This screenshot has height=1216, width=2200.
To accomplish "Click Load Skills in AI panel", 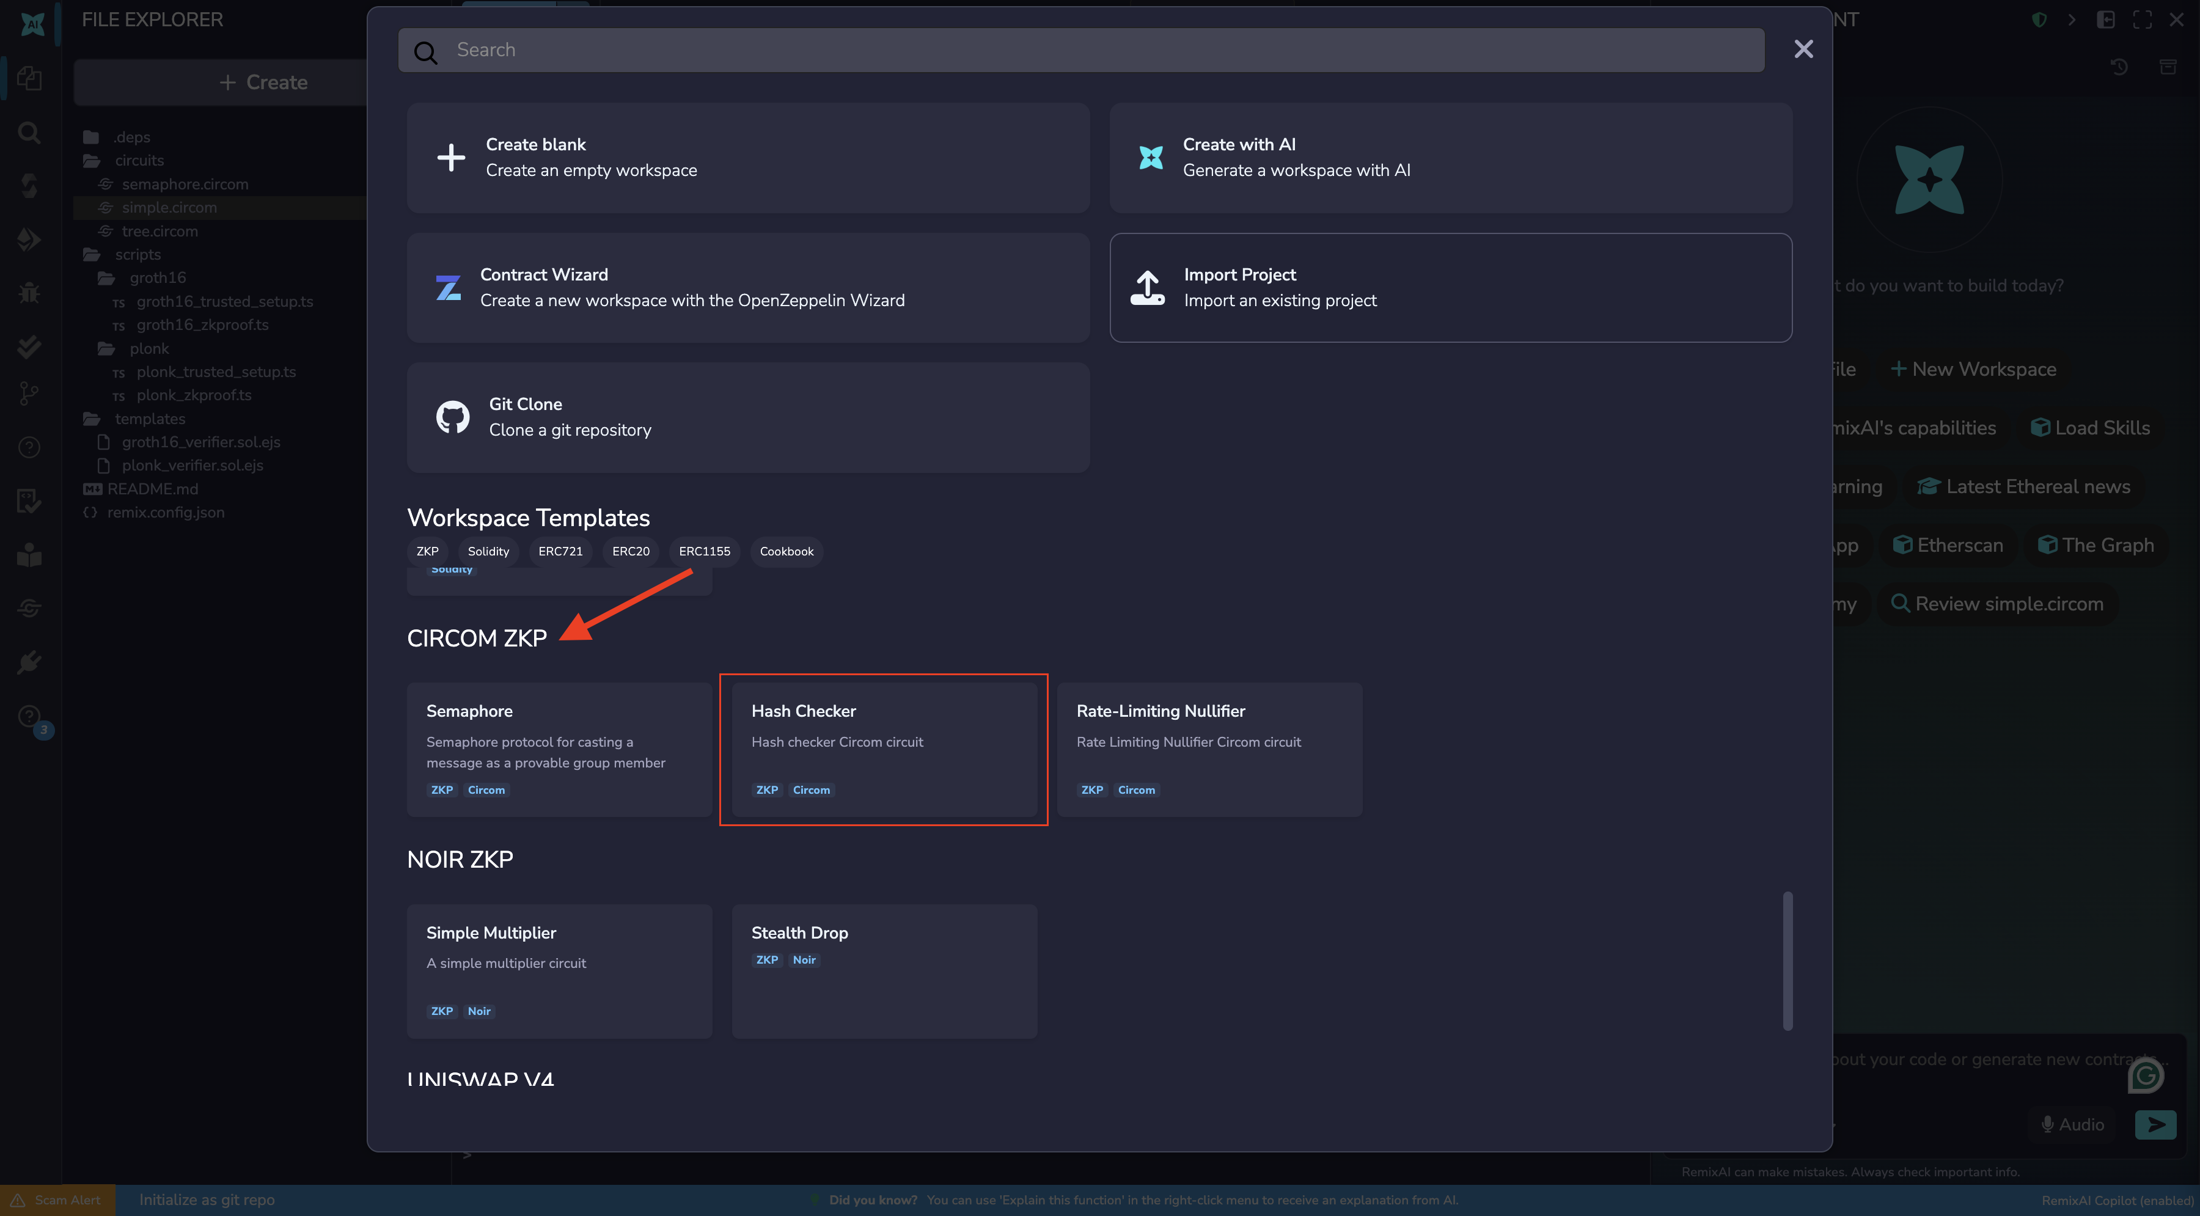I will [x=2091, y=428].
